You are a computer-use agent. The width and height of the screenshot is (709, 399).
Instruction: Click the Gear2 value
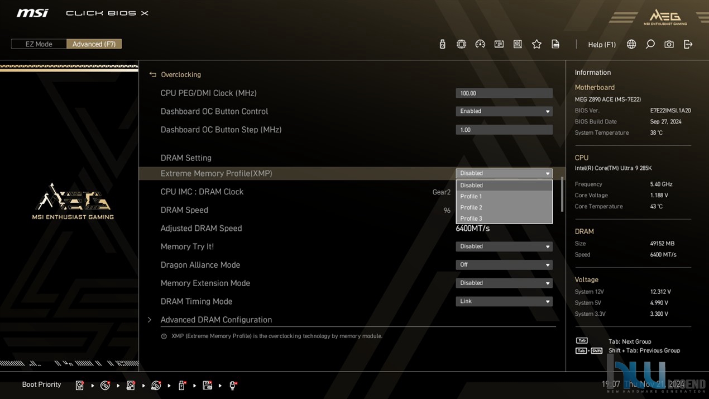(x=441, y=192)
